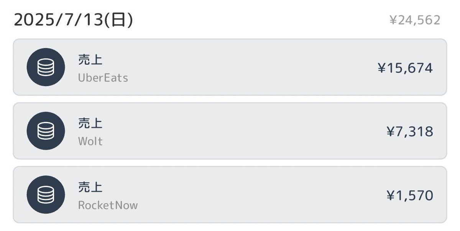Select the ¥15,674 amount
The width and height of the screenshot is (460, 231).
pos(405,68)
